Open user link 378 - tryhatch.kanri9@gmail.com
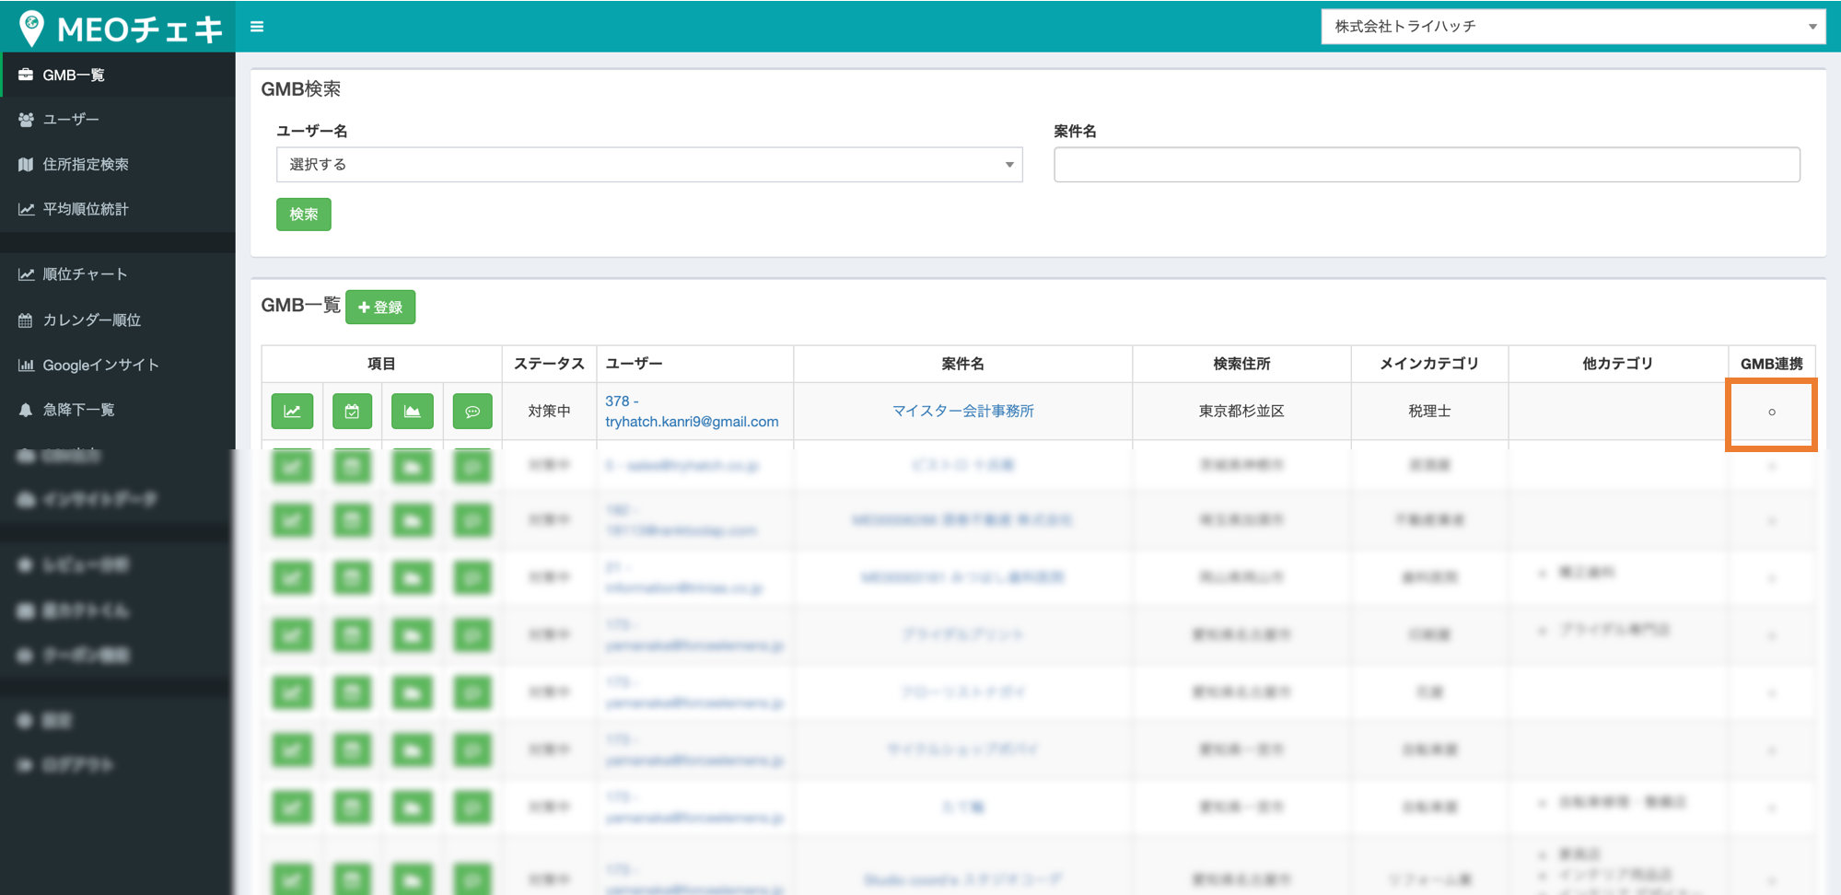 click(x=692, y=412)
